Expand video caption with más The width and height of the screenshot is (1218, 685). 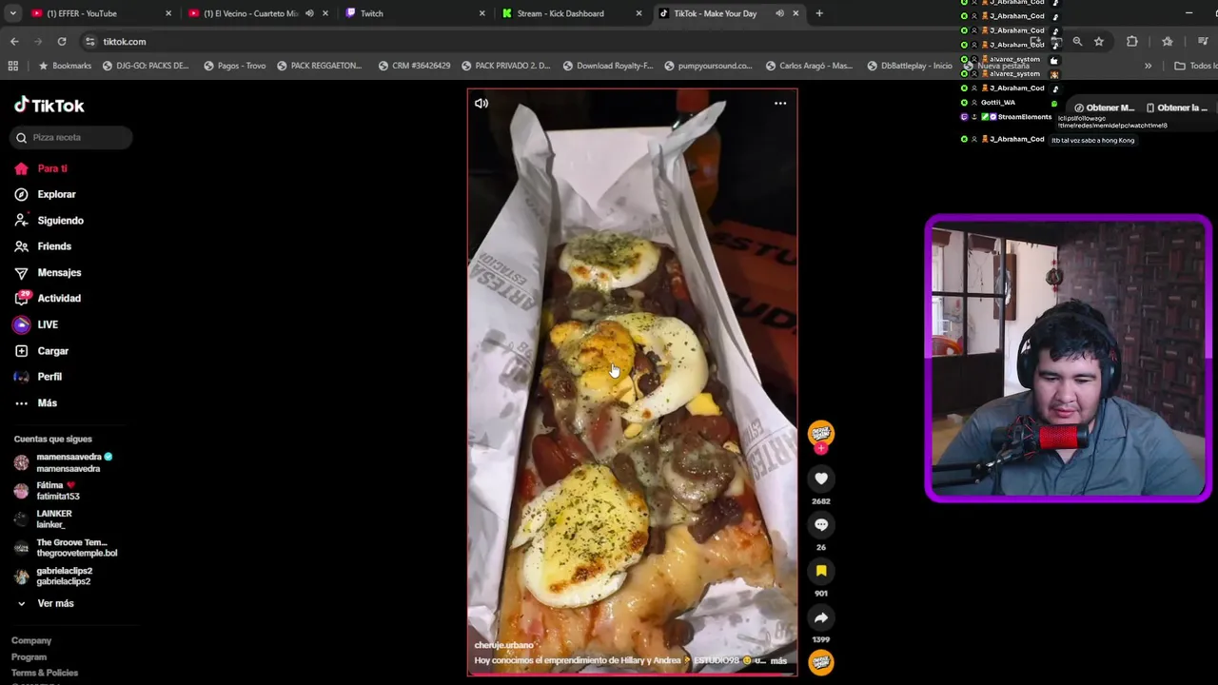coord(779,660)
